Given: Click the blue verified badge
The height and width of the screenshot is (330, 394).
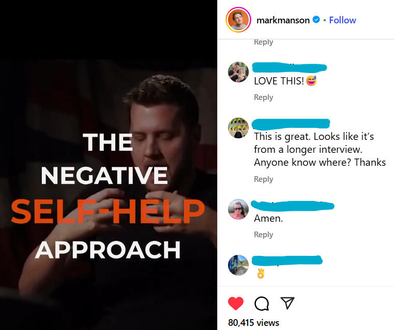Looking at the screenshot, I should point(316,20).
